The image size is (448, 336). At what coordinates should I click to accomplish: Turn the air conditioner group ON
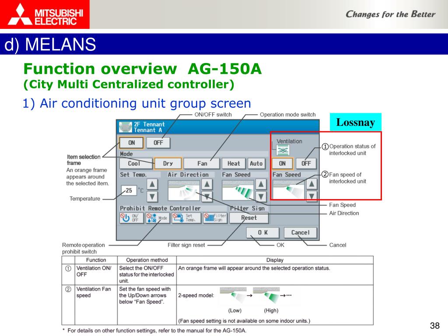click(131, 143)
